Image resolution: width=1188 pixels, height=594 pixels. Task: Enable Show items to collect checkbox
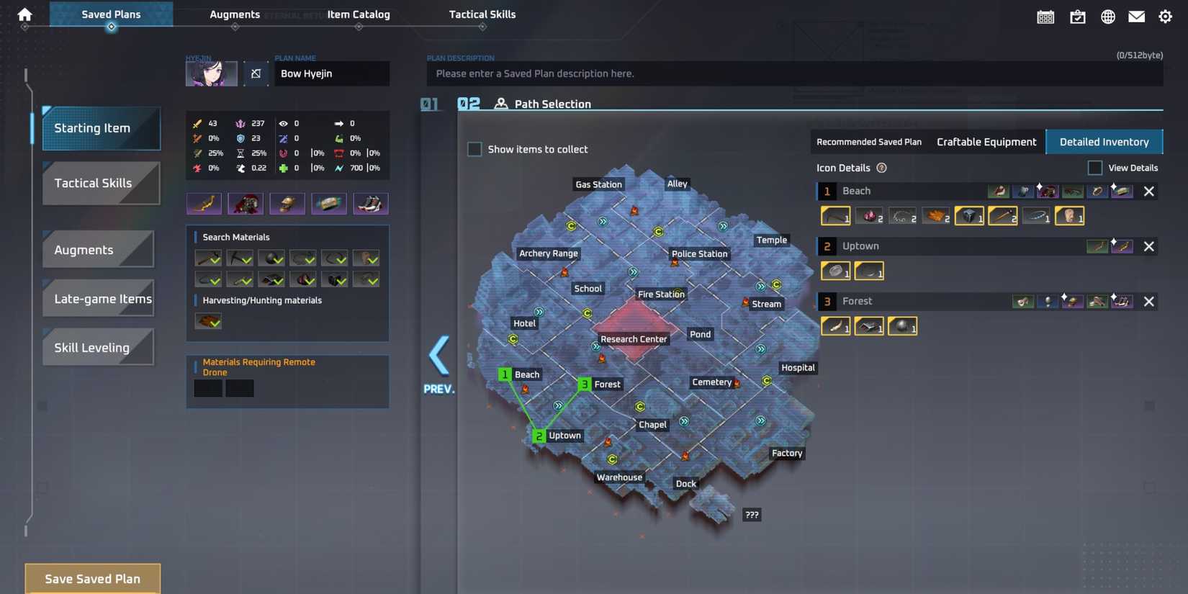474,149
